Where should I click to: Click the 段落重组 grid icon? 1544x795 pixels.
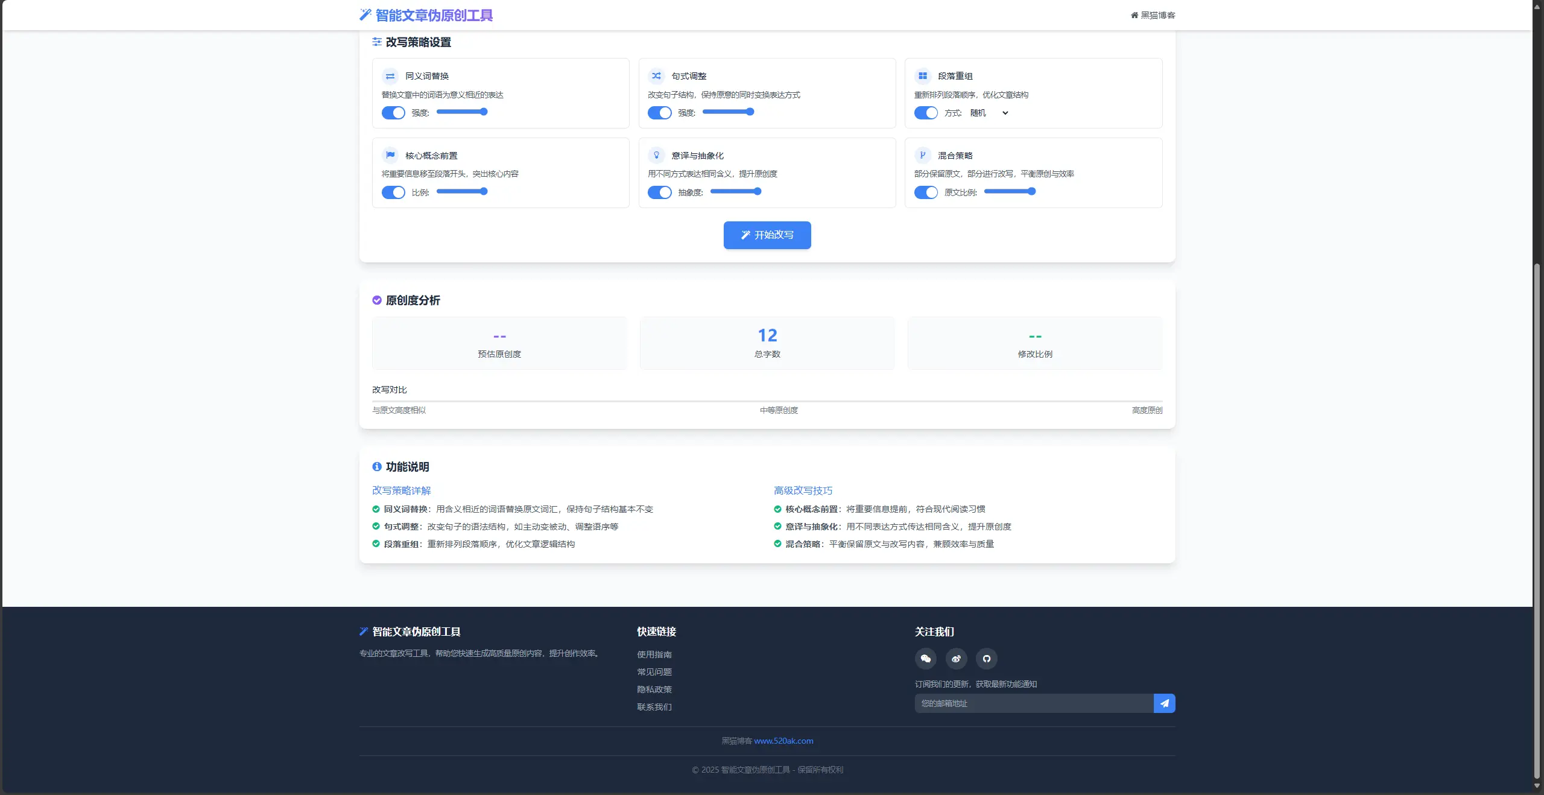tap(922, 76)
